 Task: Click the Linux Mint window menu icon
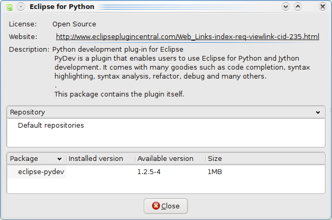pyautogui.click(x=8, y=7)
